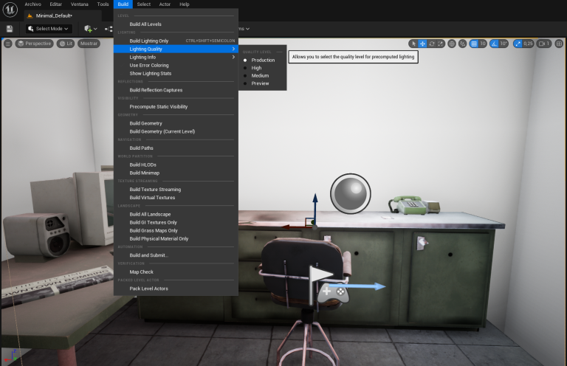Select the Player Start gamepad icon
Image resolution: width=567 pixels, height=366 pixels.
[333, 293]
